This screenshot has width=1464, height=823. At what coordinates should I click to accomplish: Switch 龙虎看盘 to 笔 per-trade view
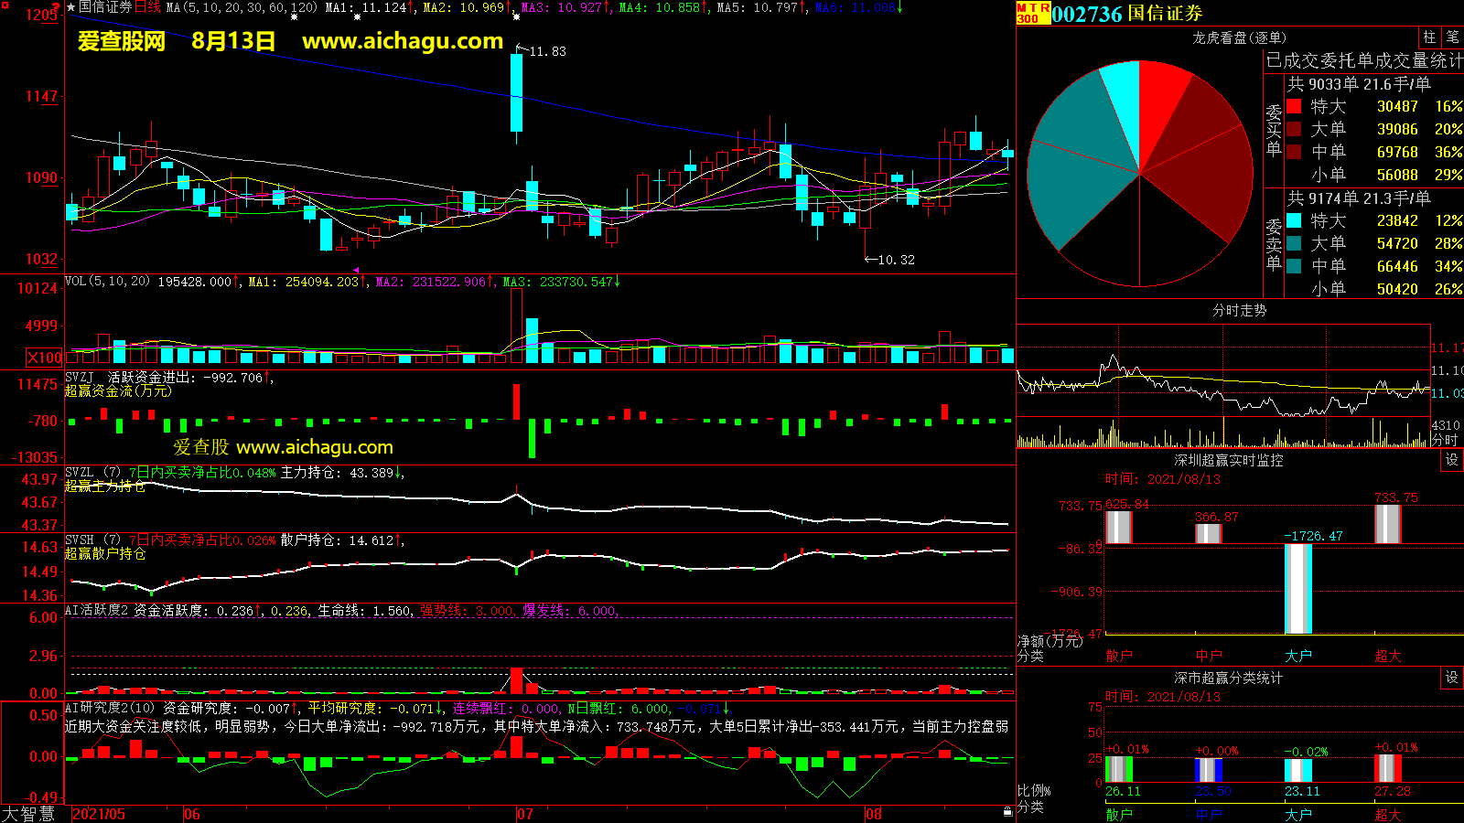1452,37
